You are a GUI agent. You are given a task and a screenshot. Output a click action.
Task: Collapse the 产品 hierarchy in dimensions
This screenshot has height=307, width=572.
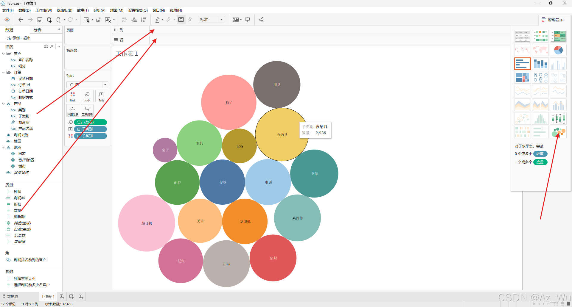(x=3, y=104)
